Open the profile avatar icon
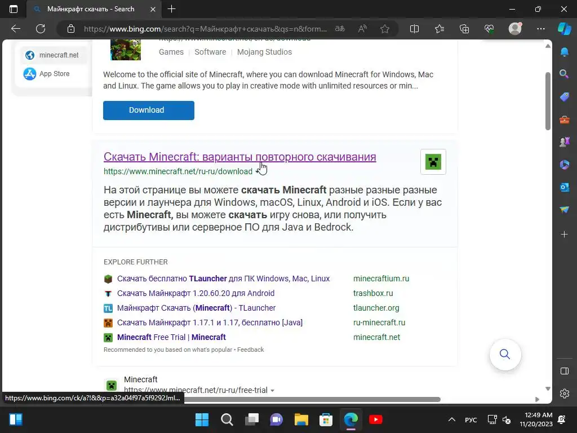 click(515, 29)
